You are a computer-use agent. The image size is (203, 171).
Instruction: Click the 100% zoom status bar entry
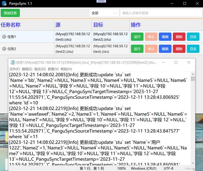(121, 168)
